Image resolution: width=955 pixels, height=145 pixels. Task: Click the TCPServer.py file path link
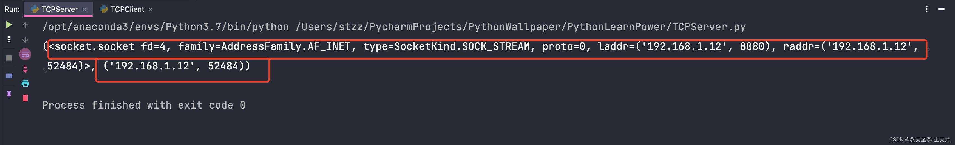520,27
